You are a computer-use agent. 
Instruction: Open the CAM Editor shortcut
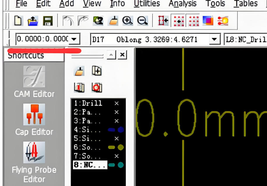tap(34, 82)
